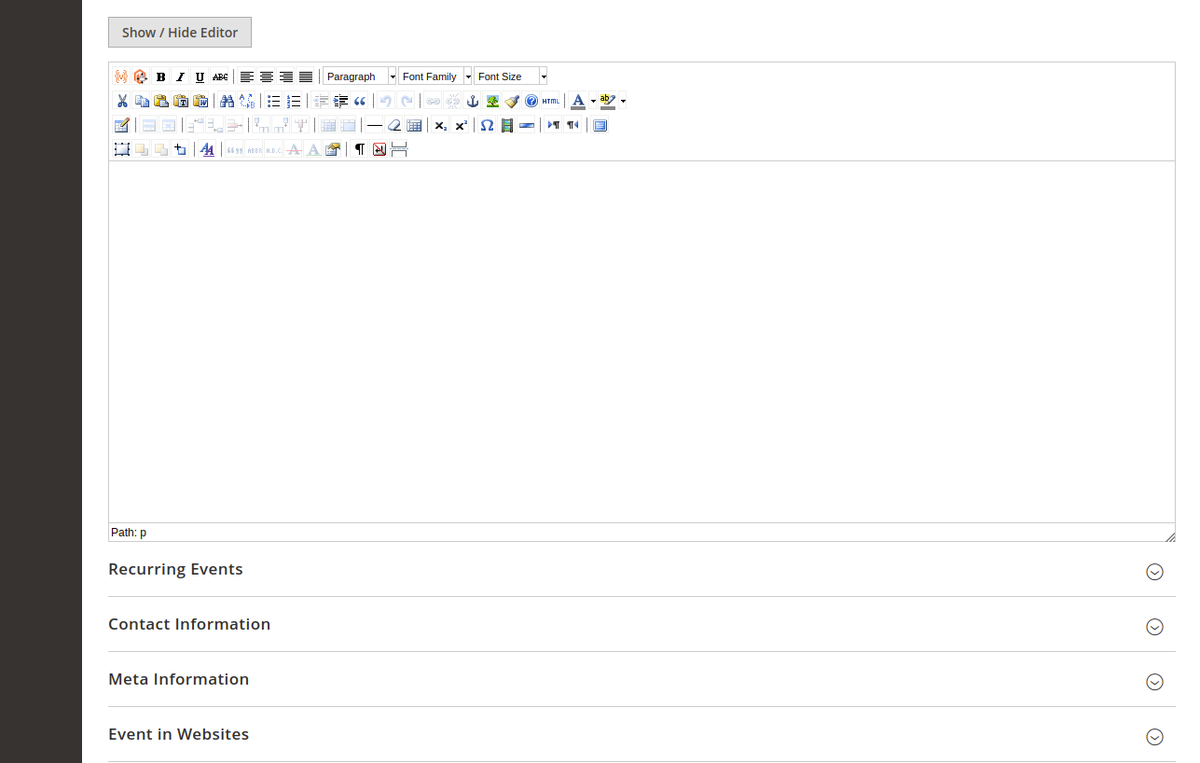This screenshot has width=1200, height=763.
Task: Open the Paragraph format dropdown
Action: point(360,76)
